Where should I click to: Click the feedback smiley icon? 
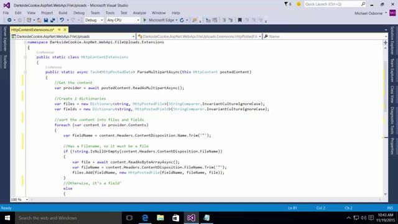[x=298, y=4]
